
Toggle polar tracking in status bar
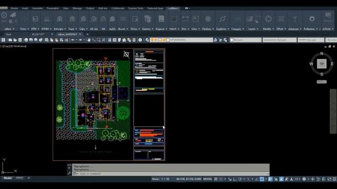[240, 179]
